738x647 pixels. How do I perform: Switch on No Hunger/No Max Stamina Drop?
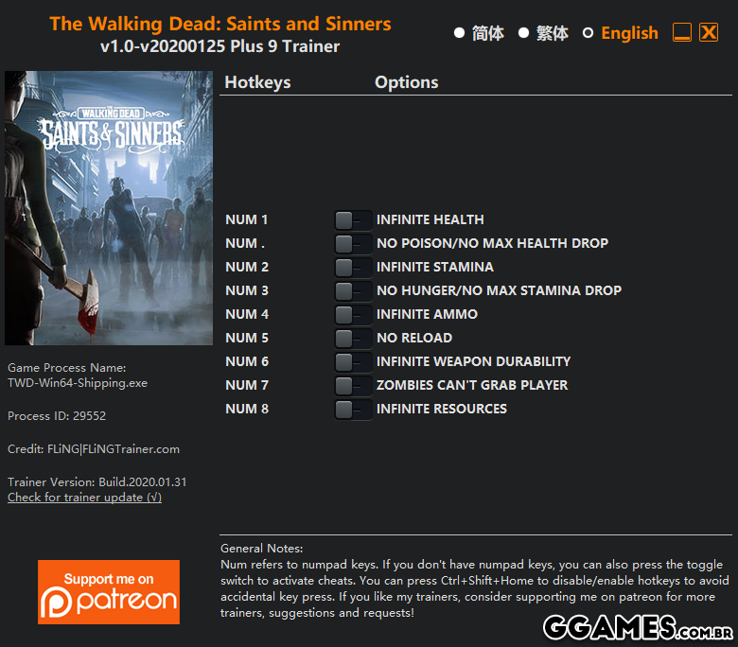353,290
